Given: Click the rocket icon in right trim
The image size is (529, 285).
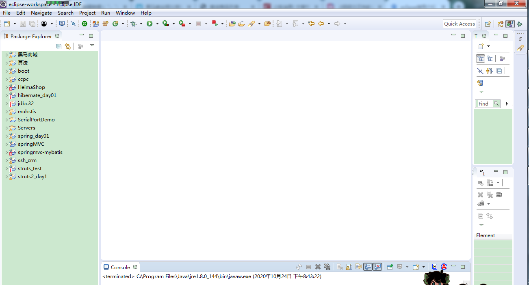Looking at the screenshot, I should (520, 48).
